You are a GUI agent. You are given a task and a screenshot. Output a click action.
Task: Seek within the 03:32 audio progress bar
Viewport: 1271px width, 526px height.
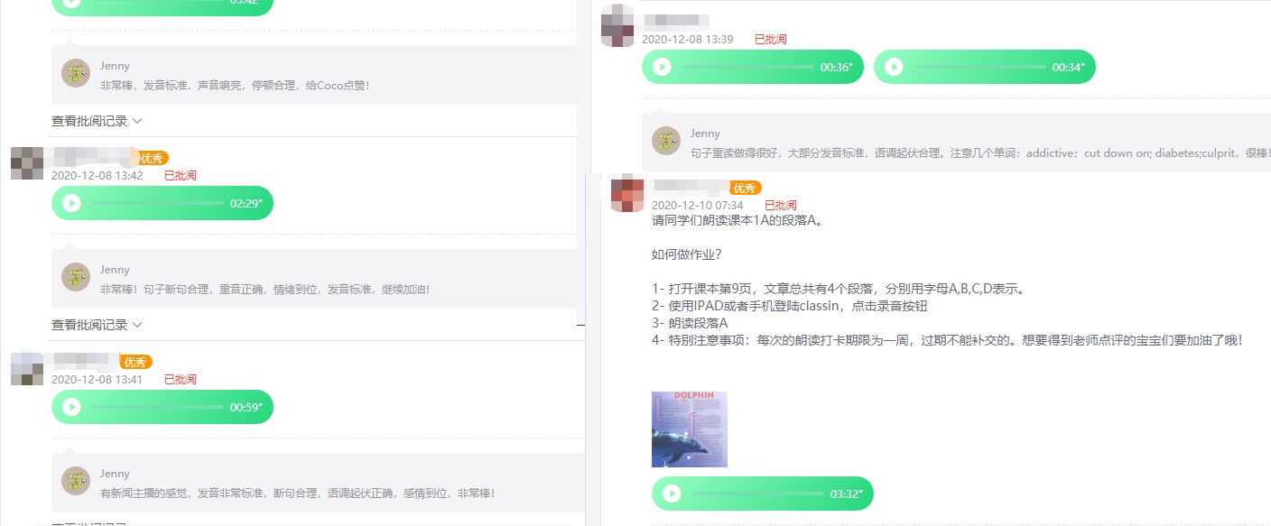point(757,494)
